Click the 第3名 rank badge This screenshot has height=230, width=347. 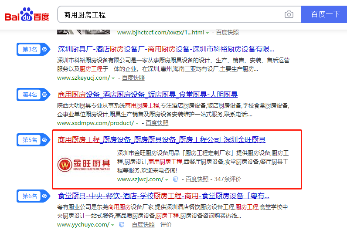point(34,49)
